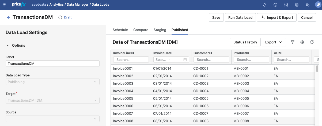Open the Export dropdown
Viewport: 322px width, 126px height.
274,42
